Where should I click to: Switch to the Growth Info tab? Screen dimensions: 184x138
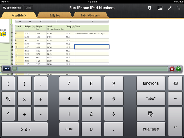pyautogui.click(x=19, y=15)
